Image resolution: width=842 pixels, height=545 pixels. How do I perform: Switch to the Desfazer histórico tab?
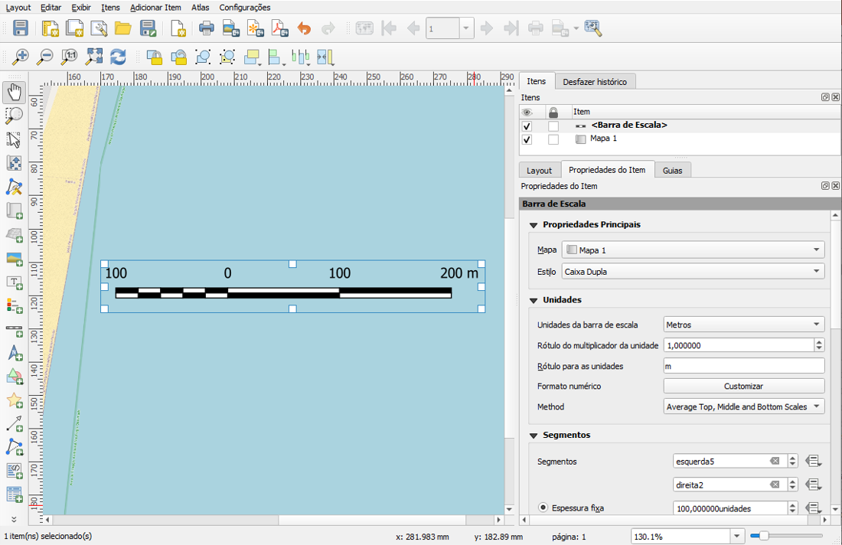pos(594,82)
